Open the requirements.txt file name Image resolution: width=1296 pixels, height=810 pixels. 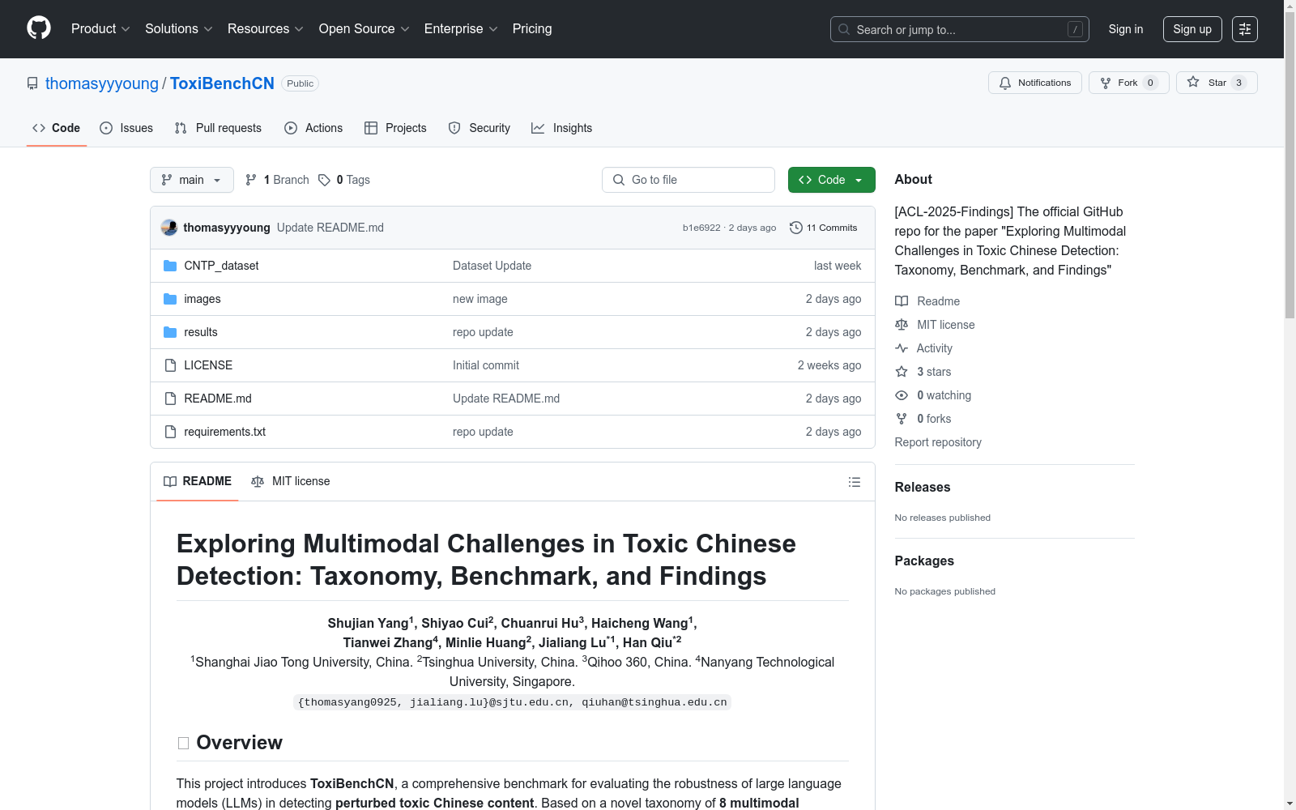pos(225,432)
